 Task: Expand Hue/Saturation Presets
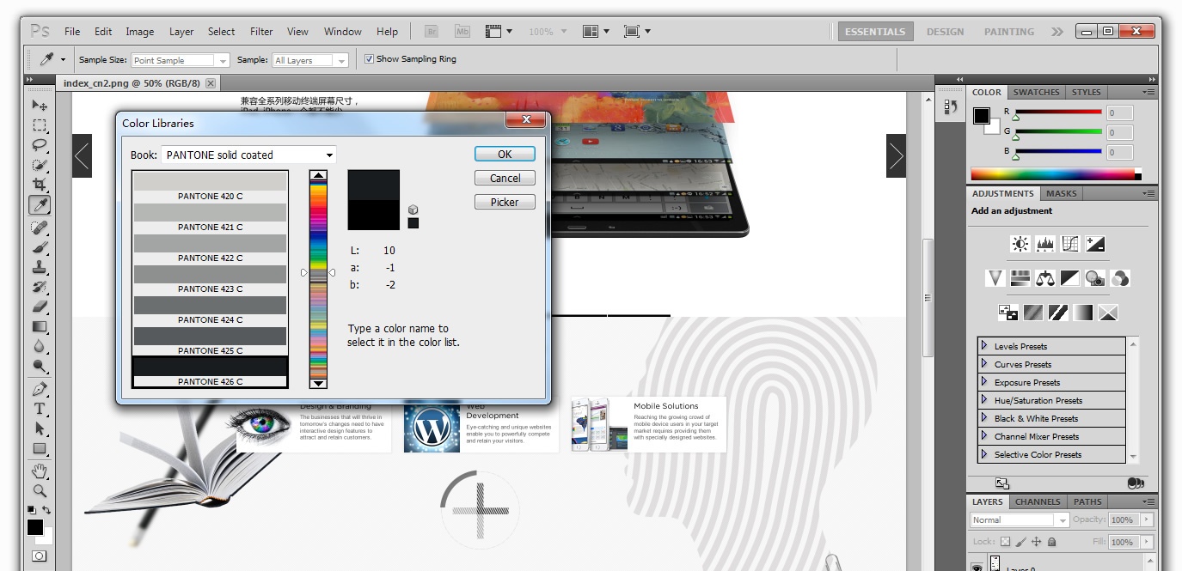point(984,400)
